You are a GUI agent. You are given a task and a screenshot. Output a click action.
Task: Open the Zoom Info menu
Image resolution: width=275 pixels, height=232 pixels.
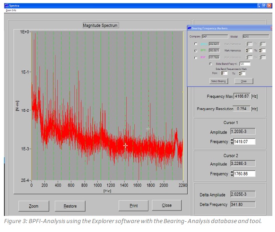(x=11, y=10)
